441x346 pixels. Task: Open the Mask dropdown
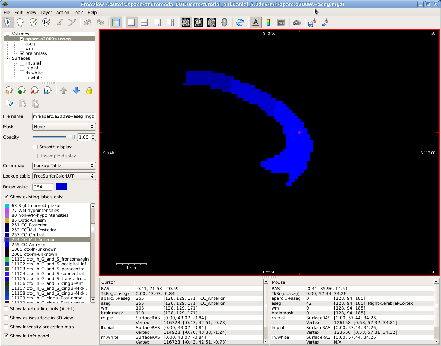(64, 127)
